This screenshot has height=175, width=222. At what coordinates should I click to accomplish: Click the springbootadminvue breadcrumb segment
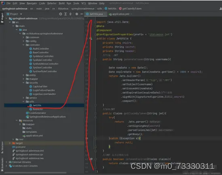click(x=83, y=9)
